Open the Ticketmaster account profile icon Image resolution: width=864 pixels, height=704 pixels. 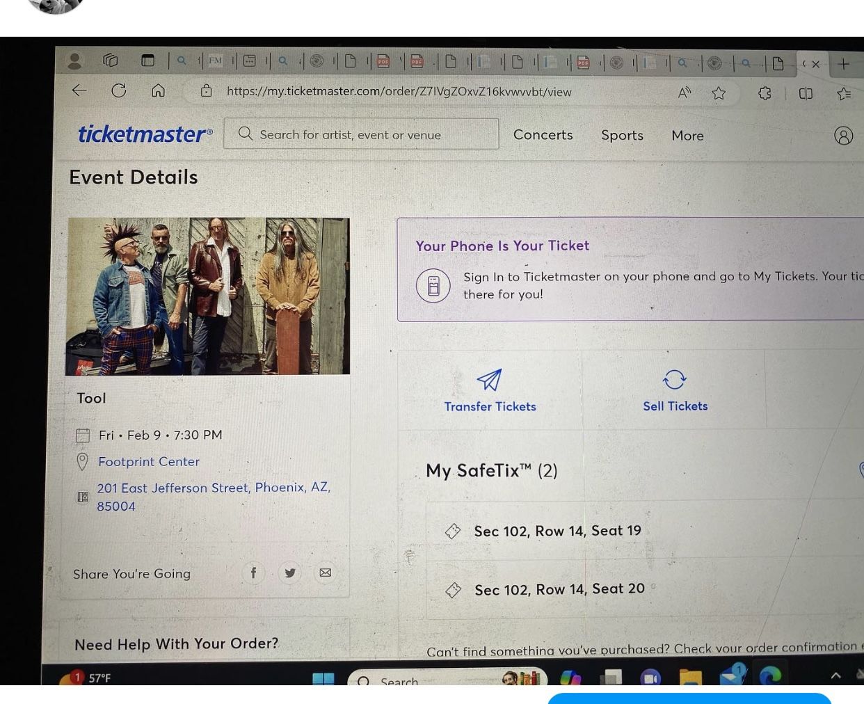tap(844, 136)
